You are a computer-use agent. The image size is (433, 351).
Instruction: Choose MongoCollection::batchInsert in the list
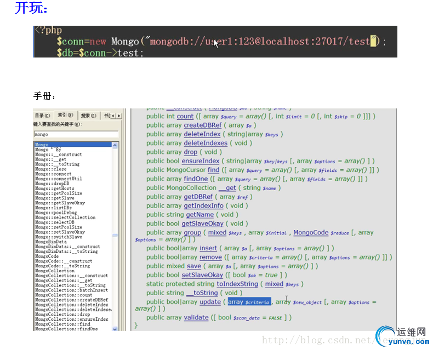coord(71,290)
